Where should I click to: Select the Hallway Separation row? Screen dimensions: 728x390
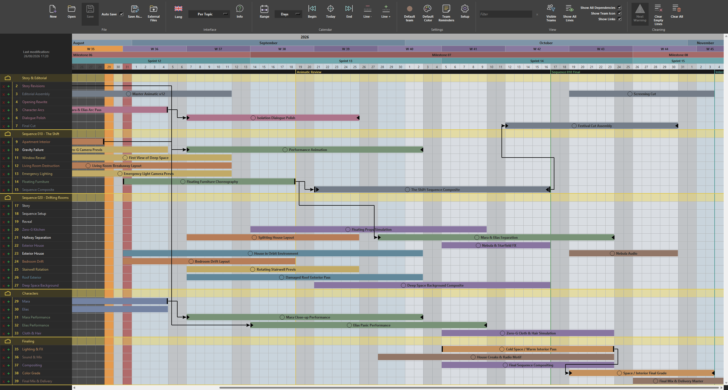[36, 238]
